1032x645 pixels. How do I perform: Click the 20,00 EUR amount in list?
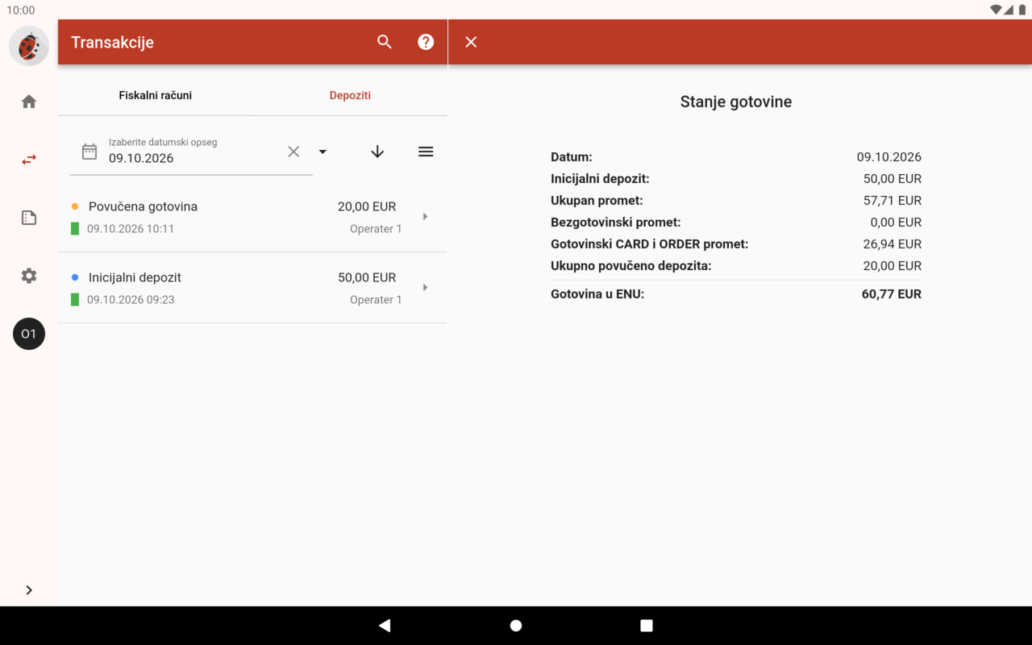(367, 206)
